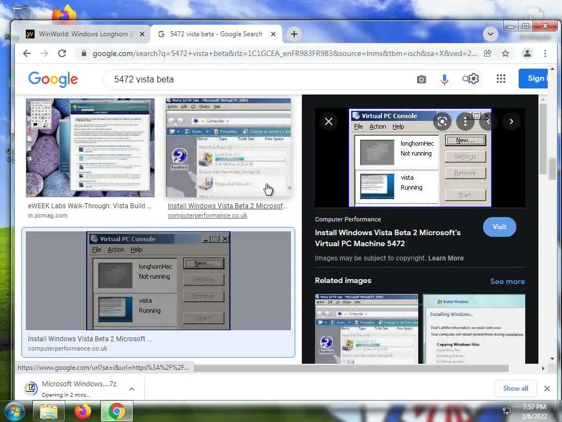This screenshot has width=562, height=422.
Task: Open the Google apps grid
Action: click(x=501, y=79)
